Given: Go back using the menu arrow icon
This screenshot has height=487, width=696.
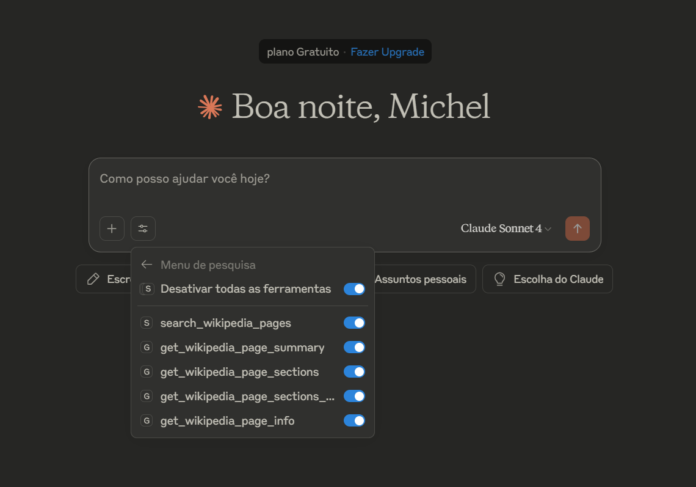Looking at the screenshot, I should [147, 265].
